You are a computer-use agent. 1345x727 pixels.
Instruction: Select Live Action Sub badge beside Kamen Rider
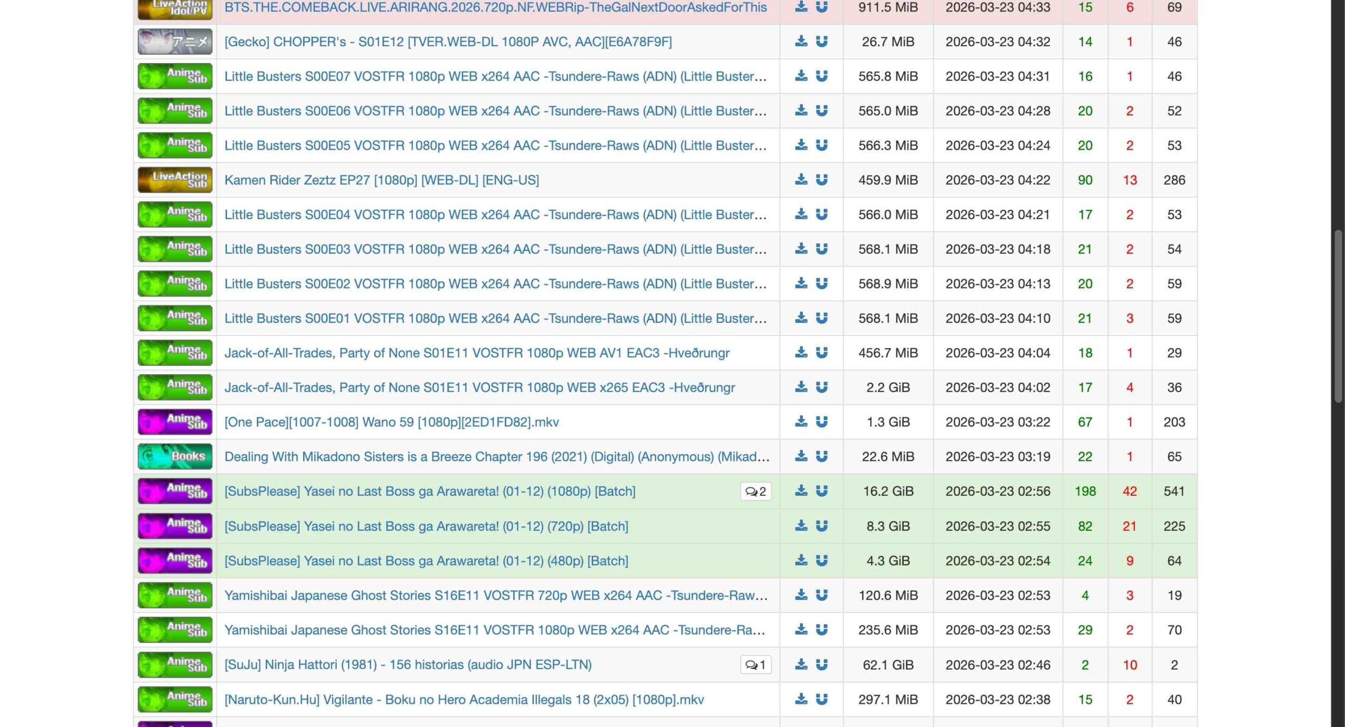tap(175, 180)
